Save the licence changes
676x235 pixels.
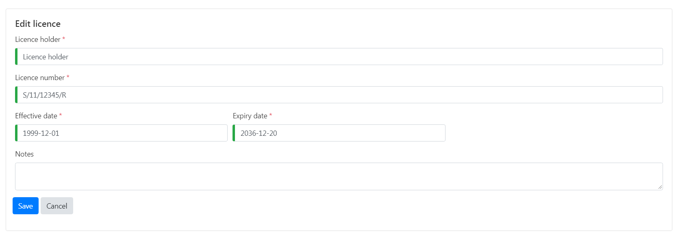[26, 206]
